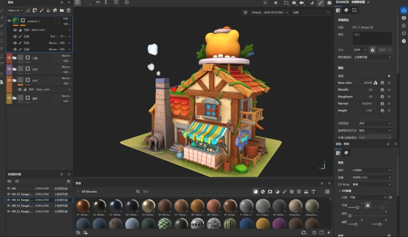Open the Base color channel dropdown in layers
This screenshot has width=408, height=237.
[x=16, y=11]
